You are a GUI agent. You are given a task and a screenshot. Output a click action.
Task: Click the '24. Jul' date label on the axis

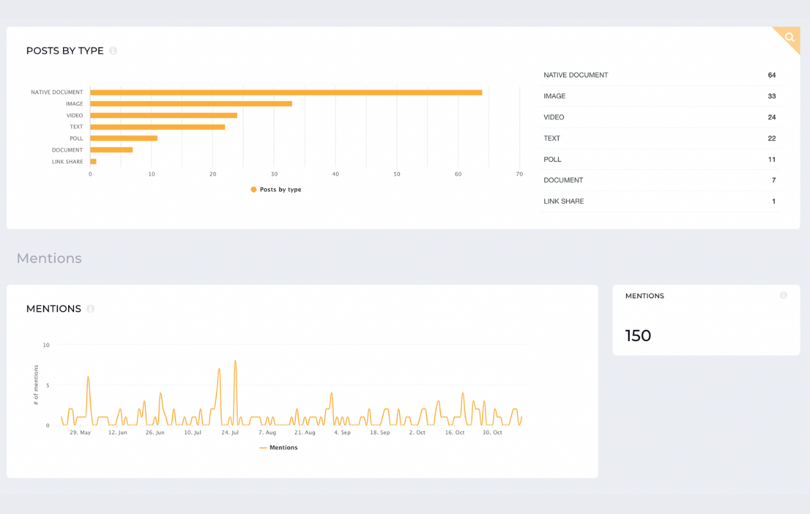230,433
